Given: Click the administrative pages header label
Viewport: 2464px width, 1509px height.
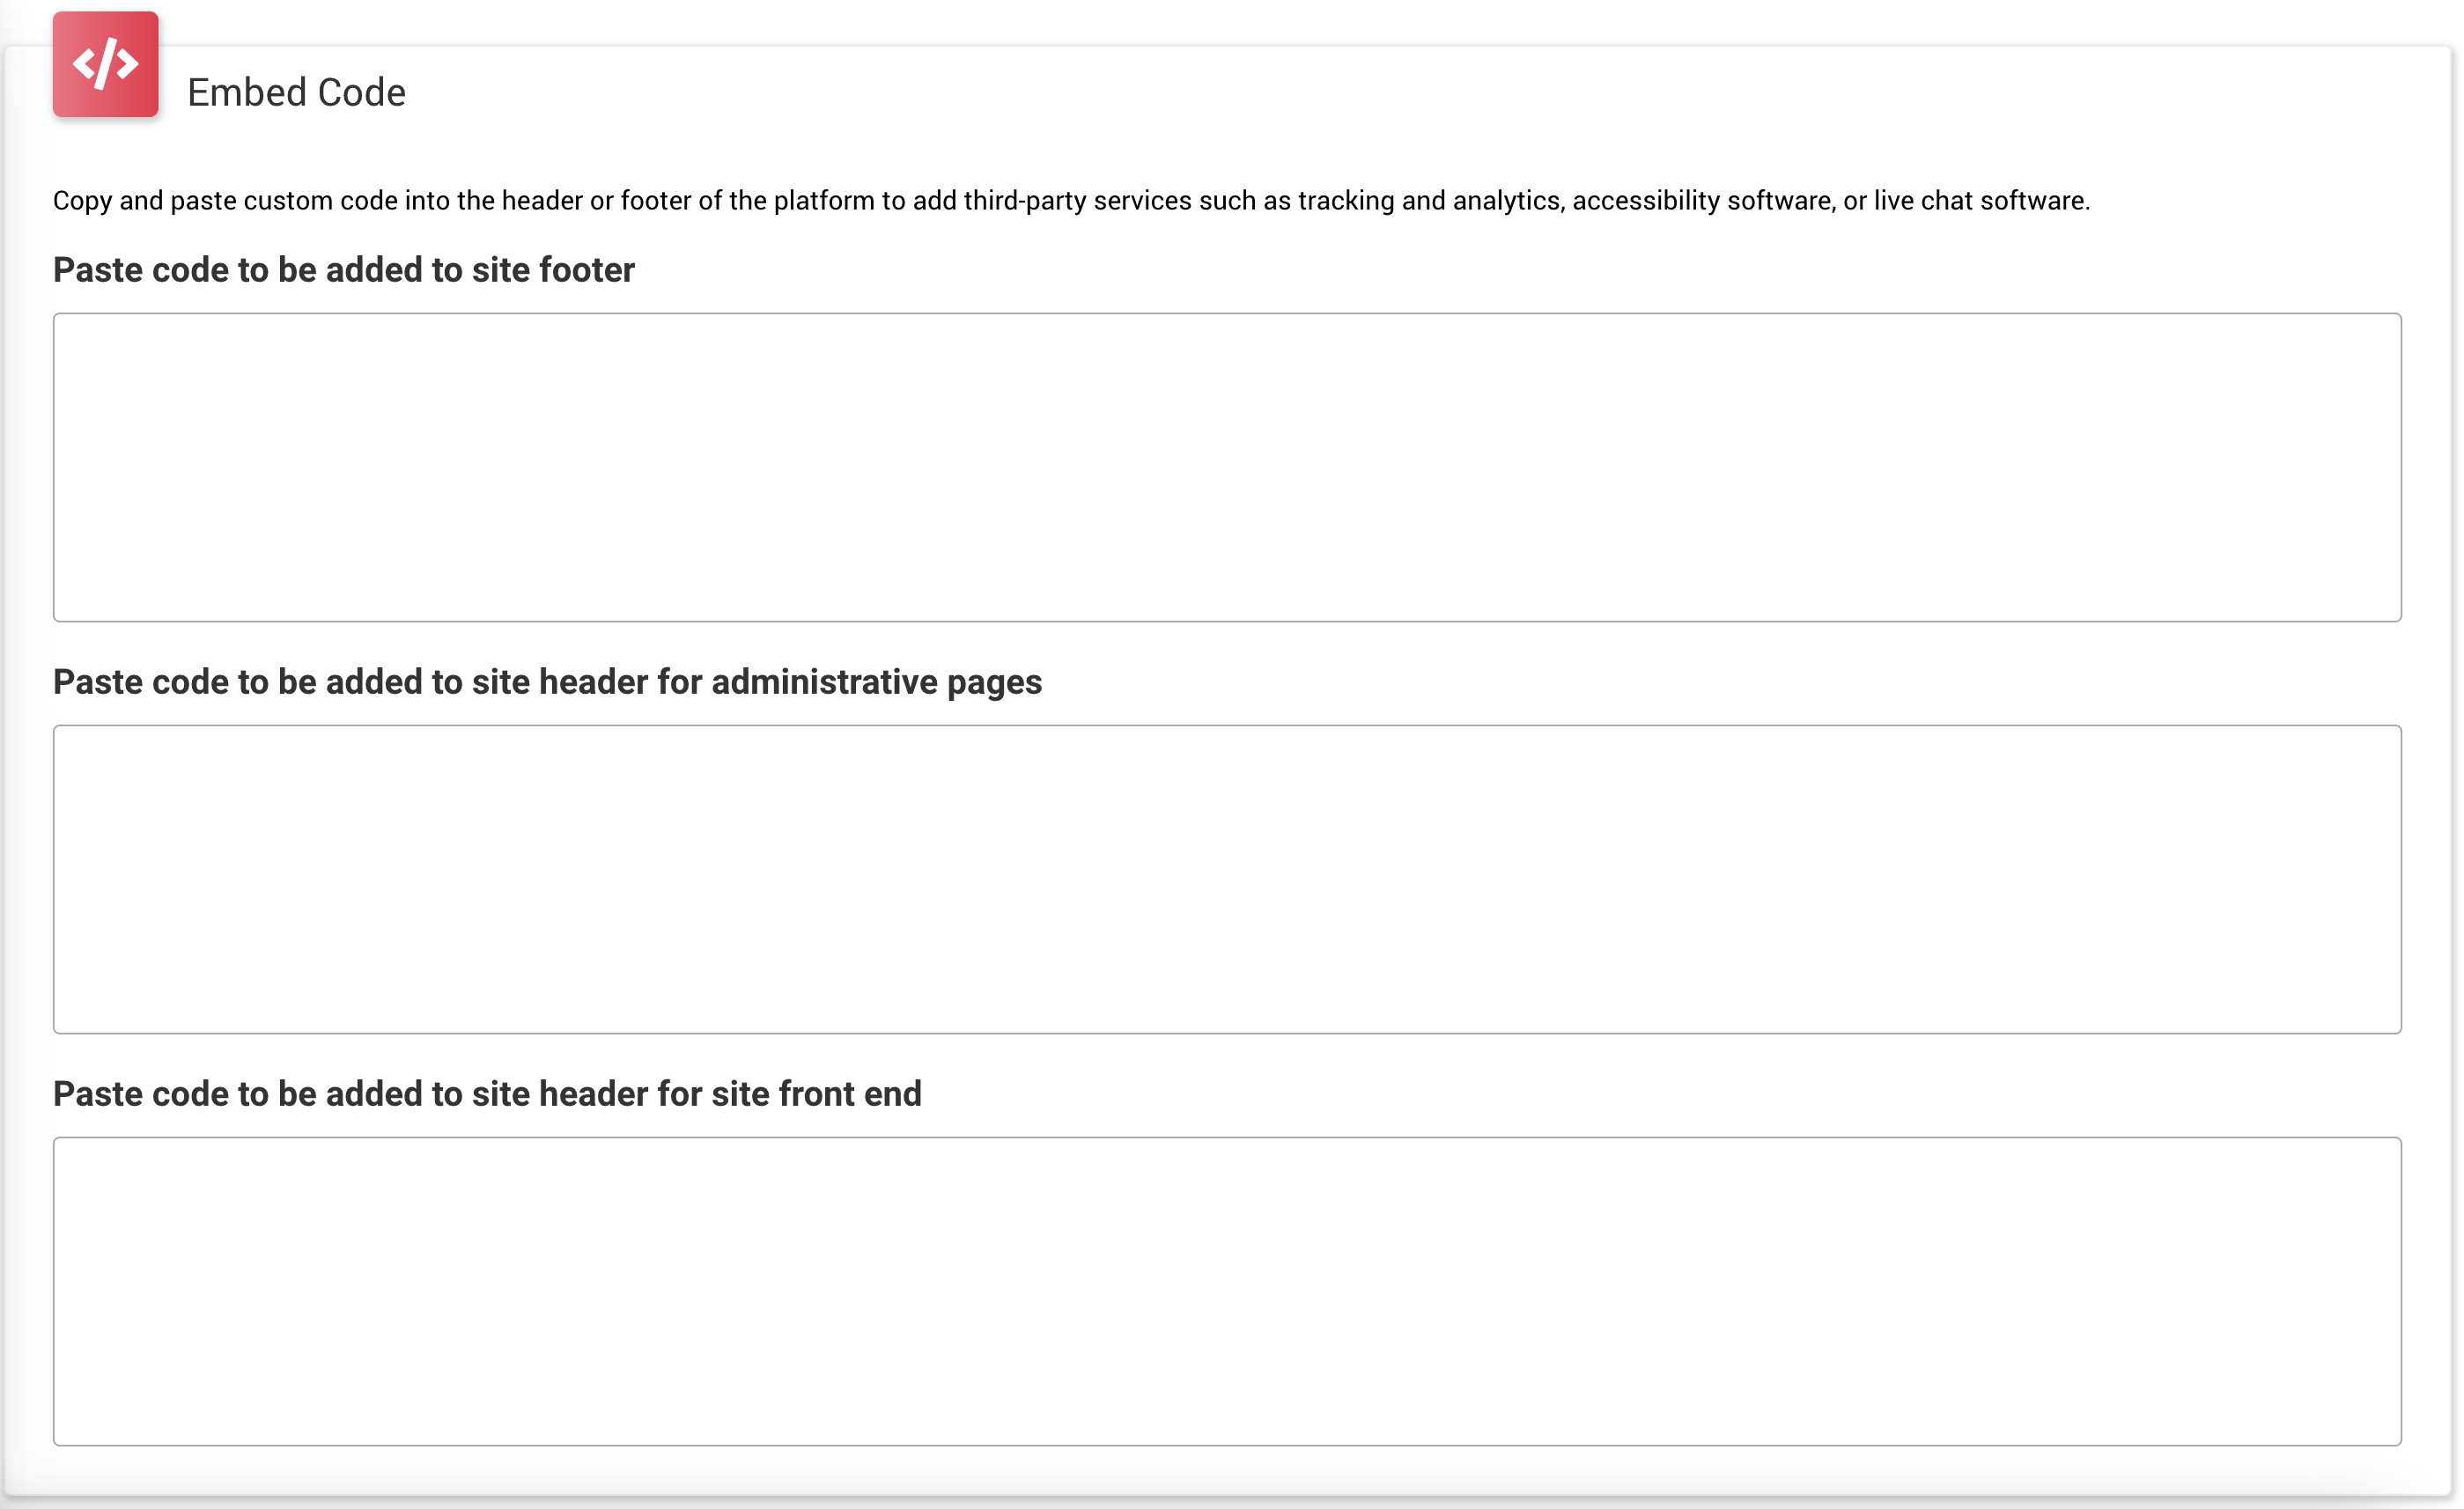Looking at the screenshot, I should 547,682.
